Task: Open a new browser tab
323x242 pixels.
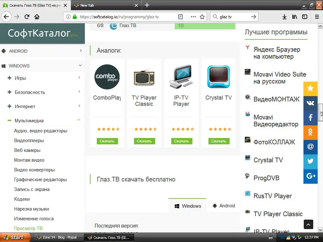Action: [x=147, y=5]
